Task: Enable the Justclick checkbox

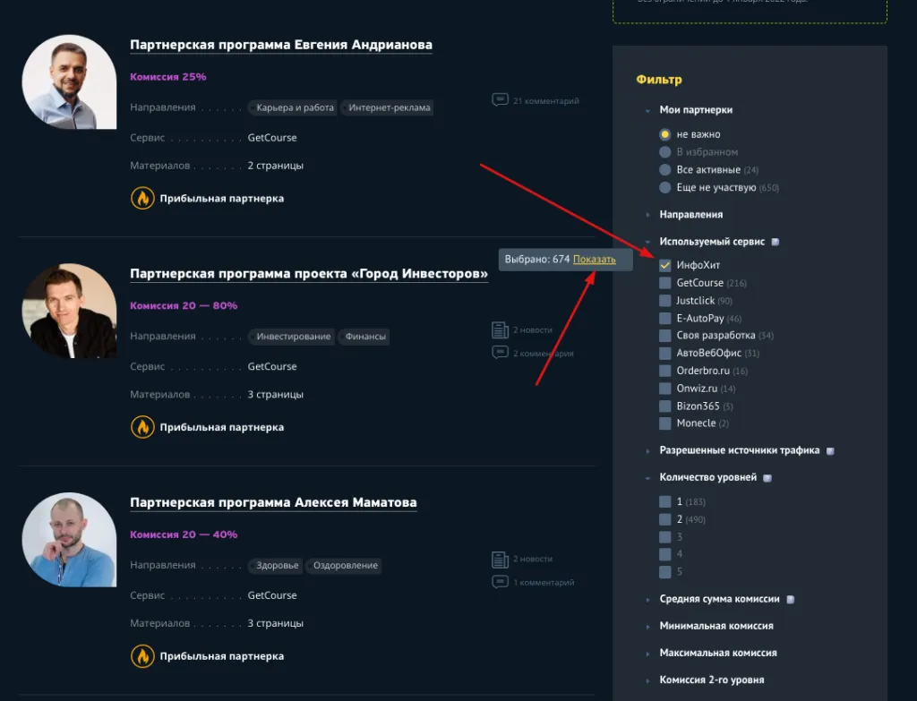Action: tap(664, 301)
